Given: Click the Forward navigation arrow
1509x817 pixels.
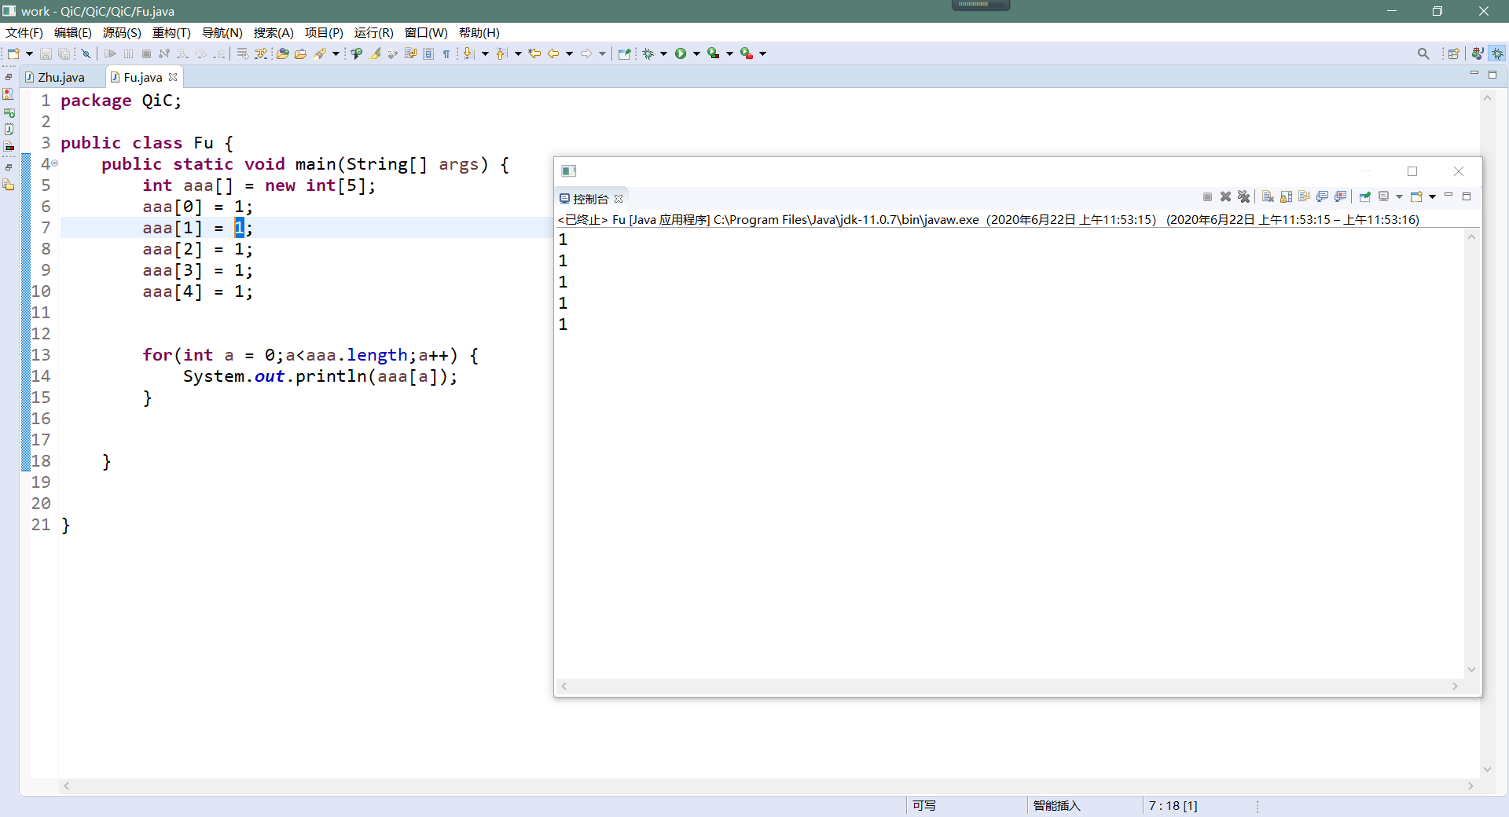Looking at the screenshot, I should [586, 53].
